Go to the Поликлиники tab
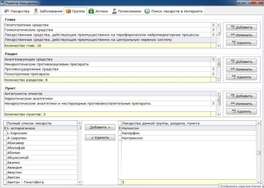Screen dimensions: 264x188 pos(126,11)
